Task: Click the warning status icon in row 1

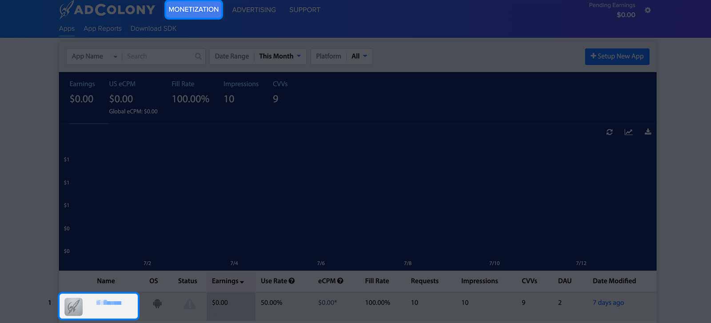Action: (189, 304)
